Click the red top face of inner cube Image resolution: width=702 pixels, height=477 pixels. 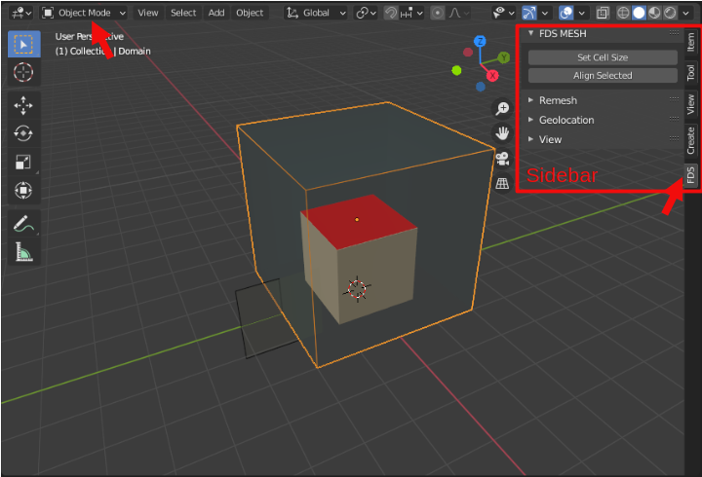[361, 221]
